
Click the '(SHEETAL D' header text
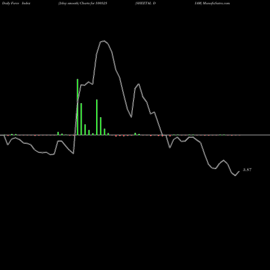(x=145, y=3)
